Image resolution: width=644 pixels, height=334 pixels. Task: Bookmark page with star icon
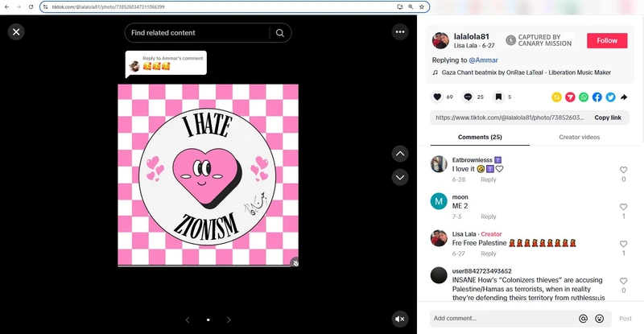[x=421, y=7]
